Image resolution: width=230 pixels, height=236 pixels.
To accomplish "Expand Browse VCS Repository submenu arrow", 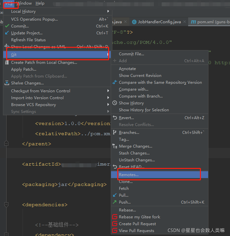I will point(108,104).
